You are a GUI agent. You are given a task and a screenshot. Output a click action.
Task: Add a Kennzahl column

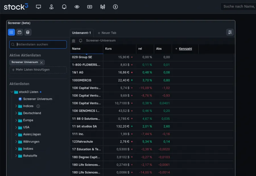pyautogui.click(x=183, y=49)
